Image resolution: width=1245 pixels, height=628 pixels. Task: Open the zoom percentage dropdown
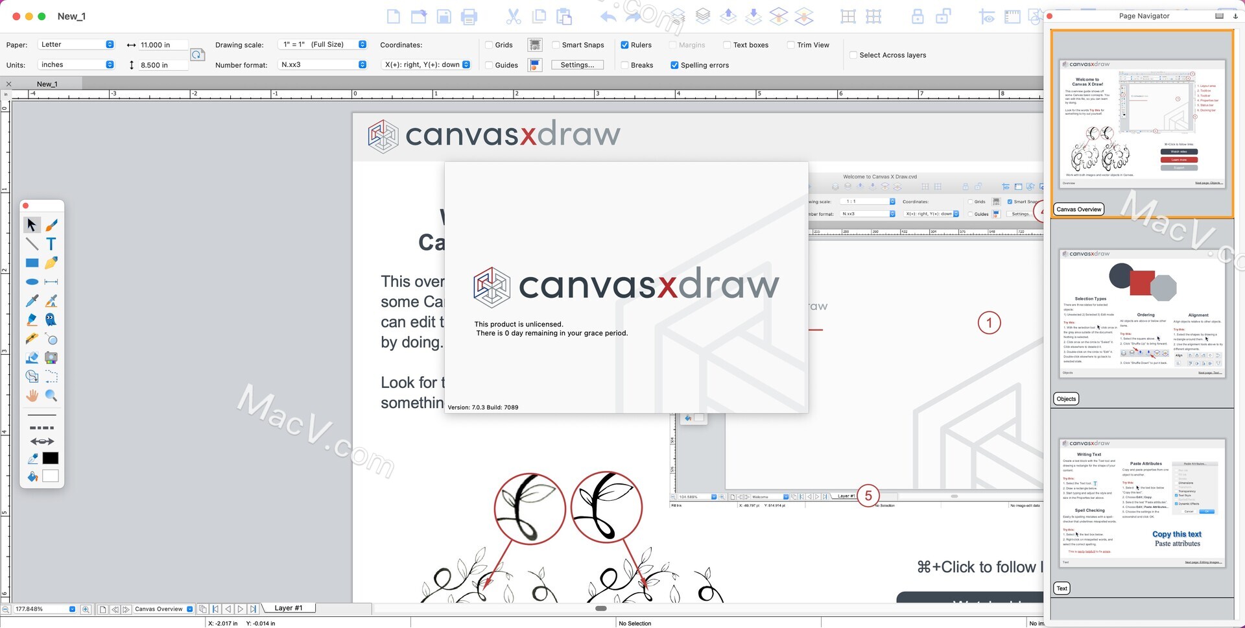pyautogui.click(x=72, y=609)
